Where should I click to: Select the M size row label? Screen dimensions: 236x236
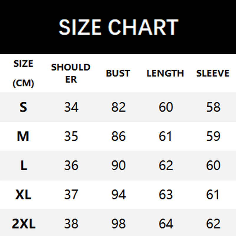coord(23,136)
